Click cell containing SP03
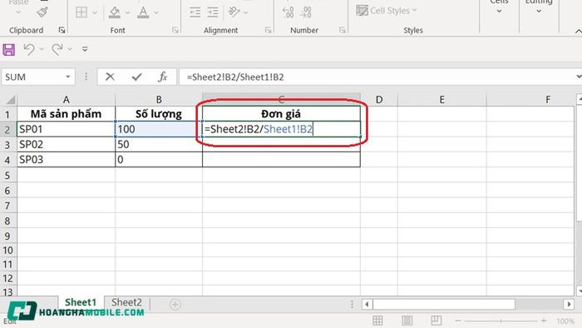This screenshot has height=328, width=582. [66, 159]
